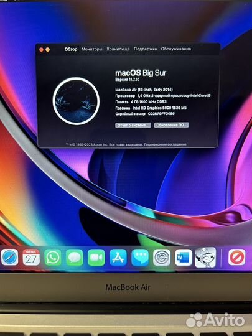Open the cartoon character app icon
Screen dimensions: 252x336
click(205, 258)
